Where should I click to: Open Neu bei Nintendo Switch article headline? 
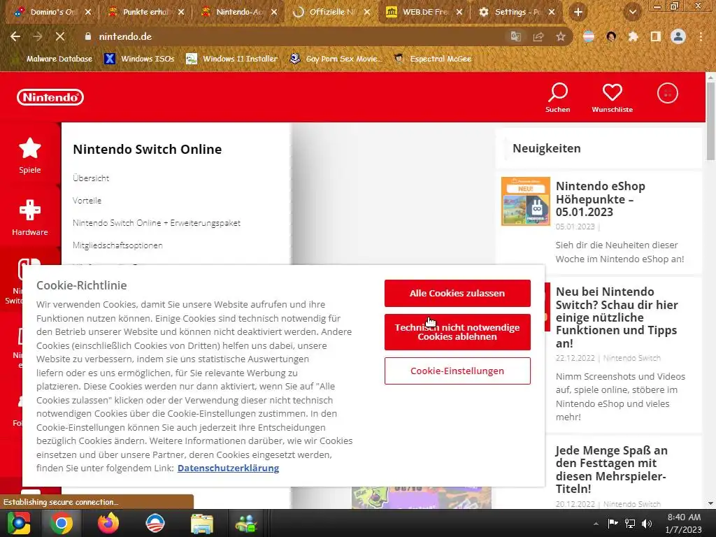click(617, 317)
